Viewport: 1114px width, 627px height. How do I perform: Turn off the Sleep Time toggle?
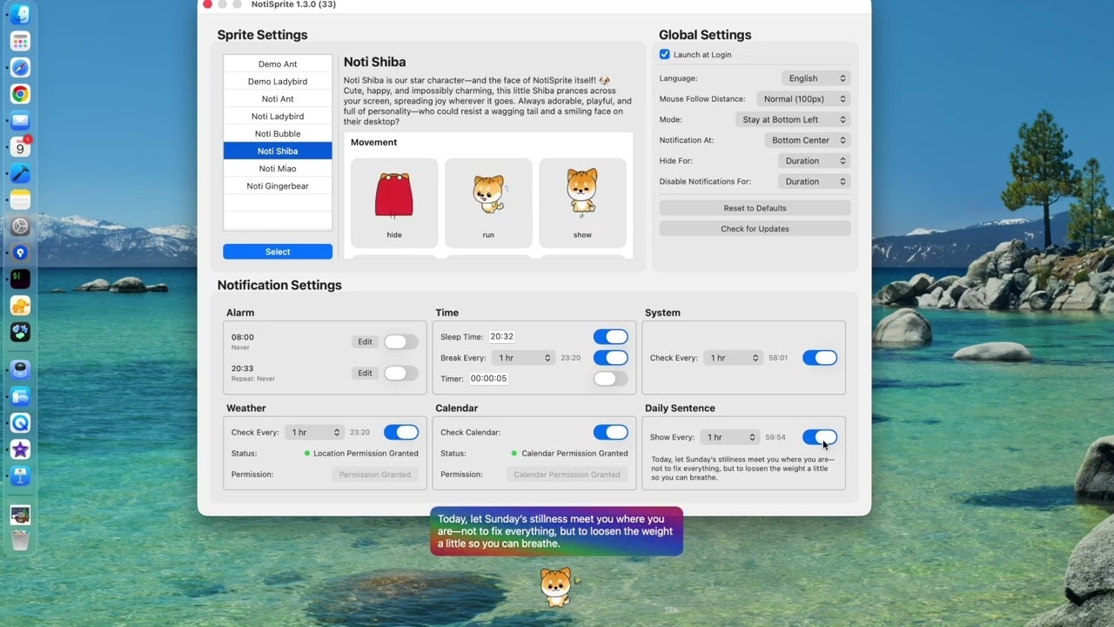coord(610,336)
